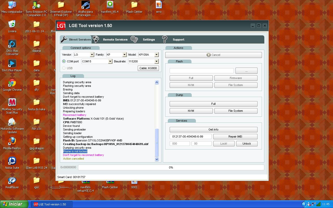Click flash file browse button
The height and width of the screenshot is (208, 333).
pyautogui.click(x=246, y=71)
